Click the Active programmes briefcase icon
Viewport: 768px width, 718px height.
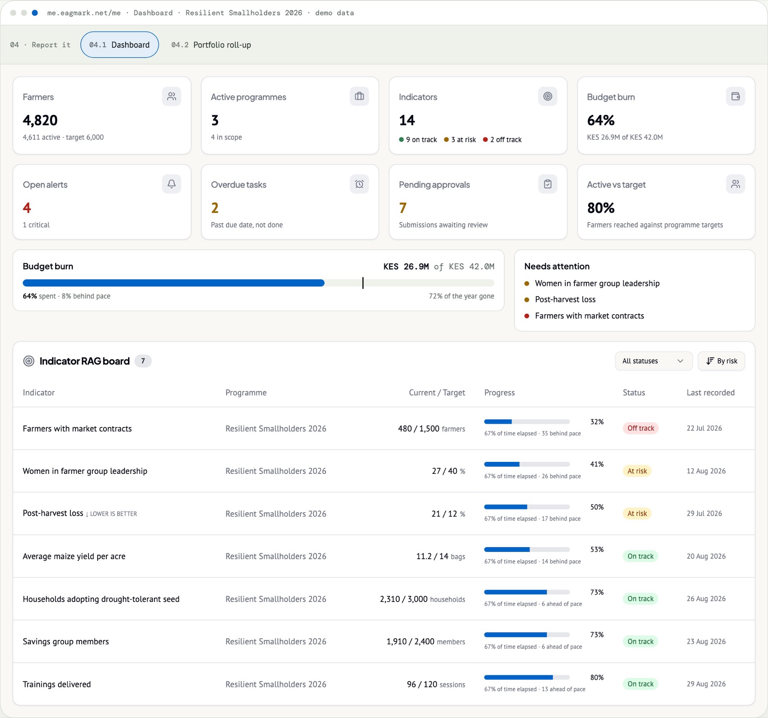point(359,96)
